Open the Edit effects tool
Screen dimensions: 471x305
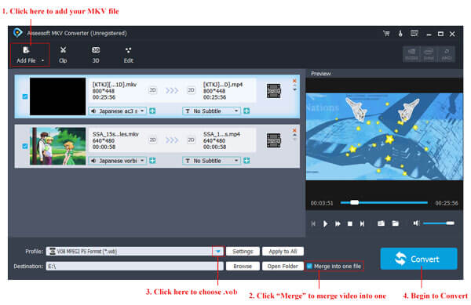click(128, 55)
